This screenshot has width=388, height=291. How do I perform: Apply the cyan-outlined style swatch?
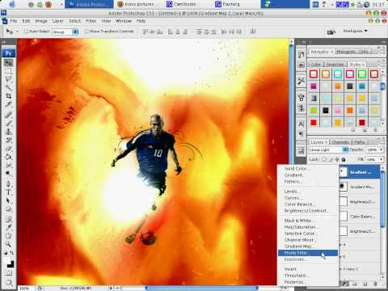click(x=338, y=74)
